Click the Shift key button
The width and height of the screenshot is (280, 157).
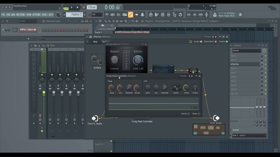coord(200,15)
